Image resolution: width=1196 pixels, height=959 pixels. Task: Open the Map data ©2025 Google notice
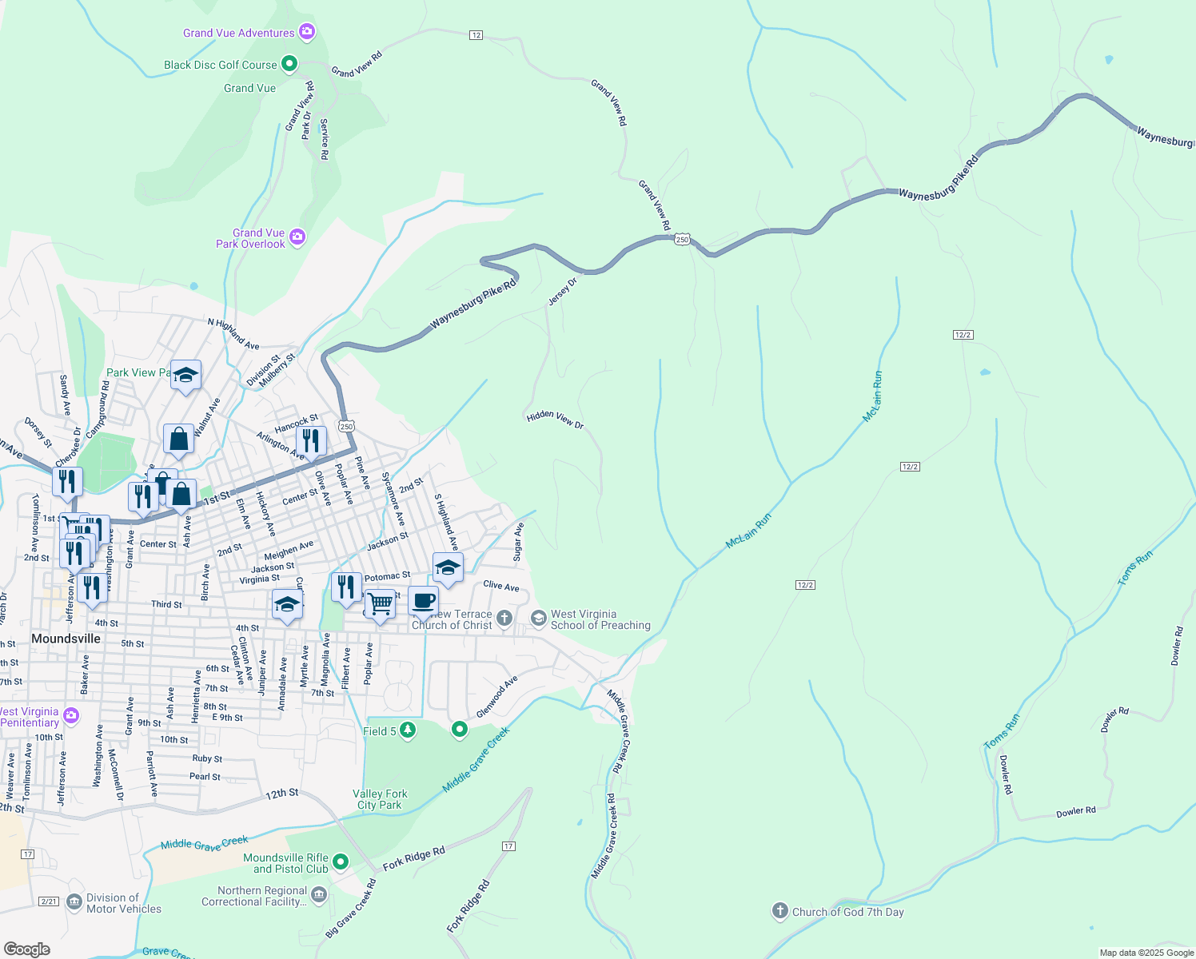[x=1146, y=953]
